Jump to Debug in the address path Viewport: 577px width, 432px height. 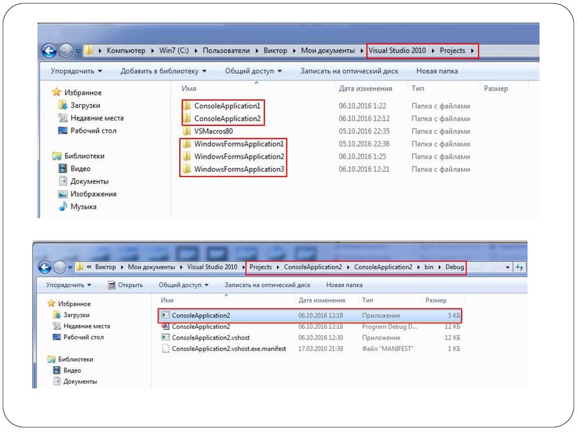(x=455, y=267)
